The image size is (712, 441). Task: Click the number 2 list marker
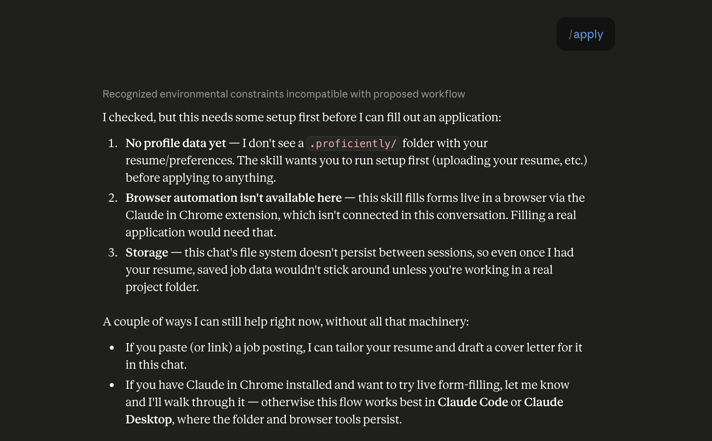click(x=113, y=198)
